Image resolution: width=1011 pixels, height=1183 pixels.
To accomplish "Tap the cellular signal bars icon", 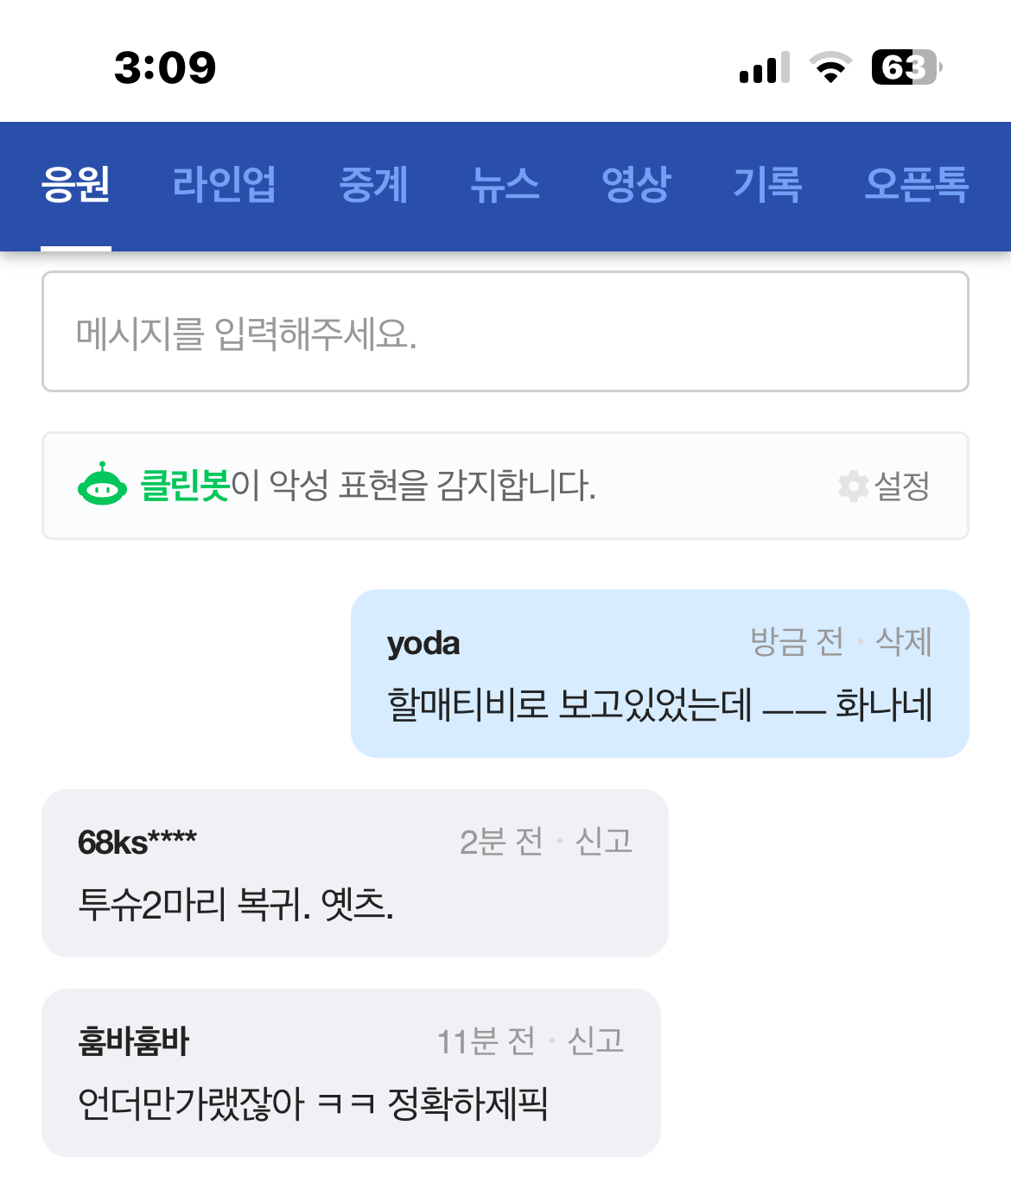I will click(765, 67).
